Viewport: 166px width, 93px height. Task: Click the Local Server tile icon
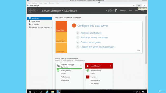point(88,66)
